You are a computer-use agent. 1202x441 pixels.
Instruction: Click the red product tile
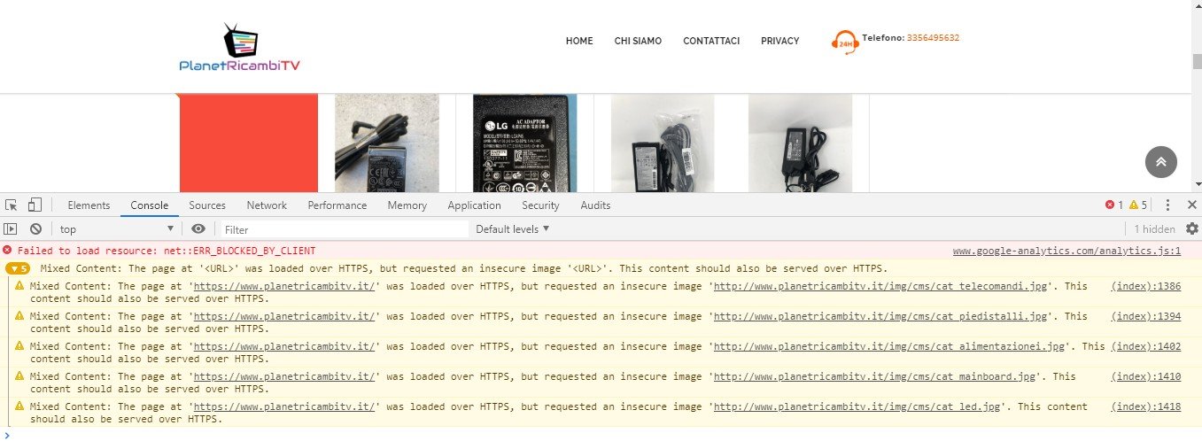[248, 143]
